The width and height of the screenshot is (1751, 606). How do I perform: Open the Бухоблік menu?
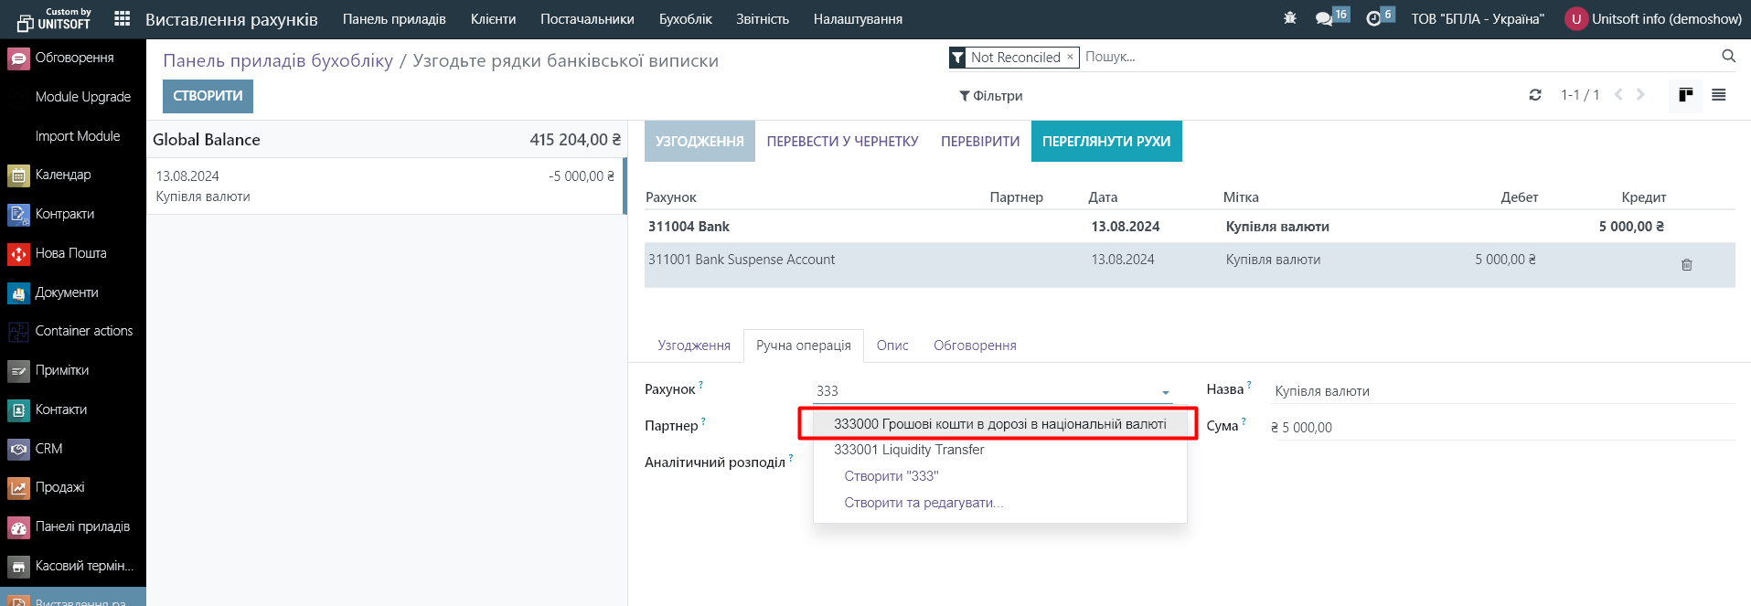(685, 19)
